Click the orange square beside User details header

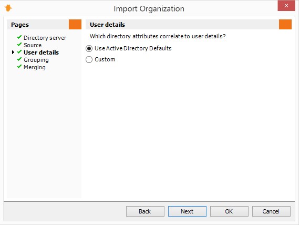tap(285, 24)
